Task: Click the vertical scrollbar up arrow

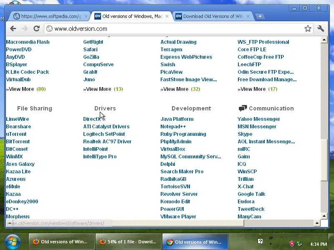Action: tap(324, 40)
